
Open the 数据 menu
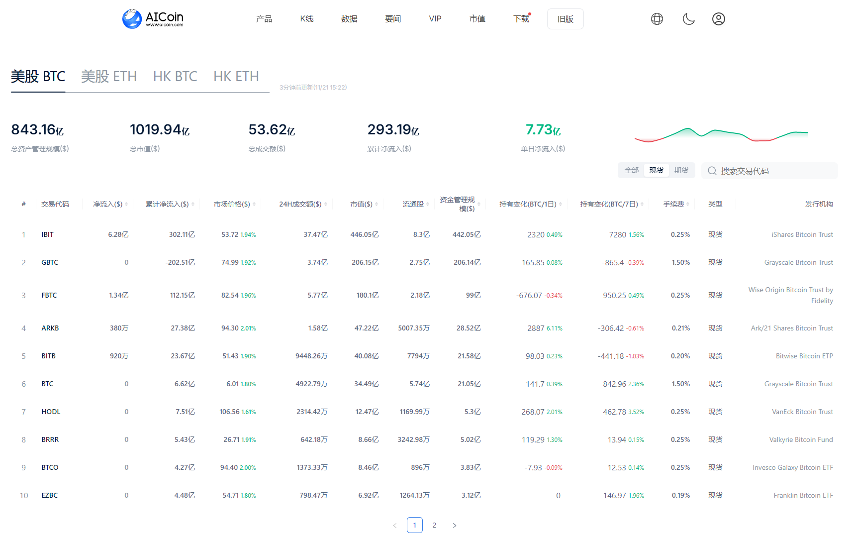pyautogui.click(x=349, y=19)
